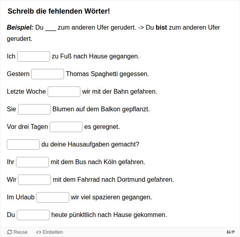240x237 pixels.
Task: Click the blank before 'du deine Hausaufgaben'
Action: pyautogui.click(x=23, y=145)
